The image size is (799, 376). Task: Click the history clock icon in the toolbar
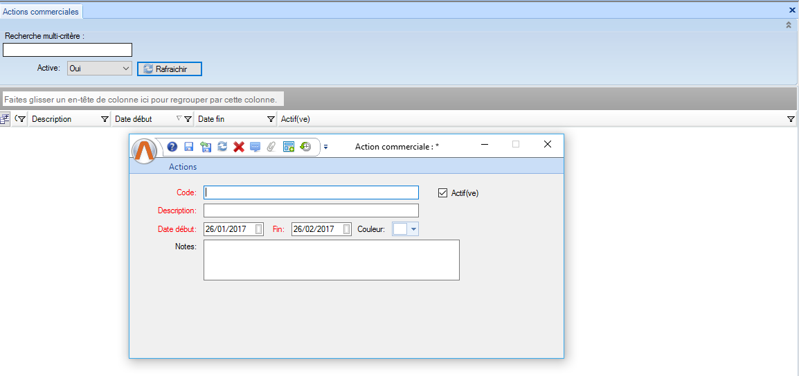click(305, 147)
